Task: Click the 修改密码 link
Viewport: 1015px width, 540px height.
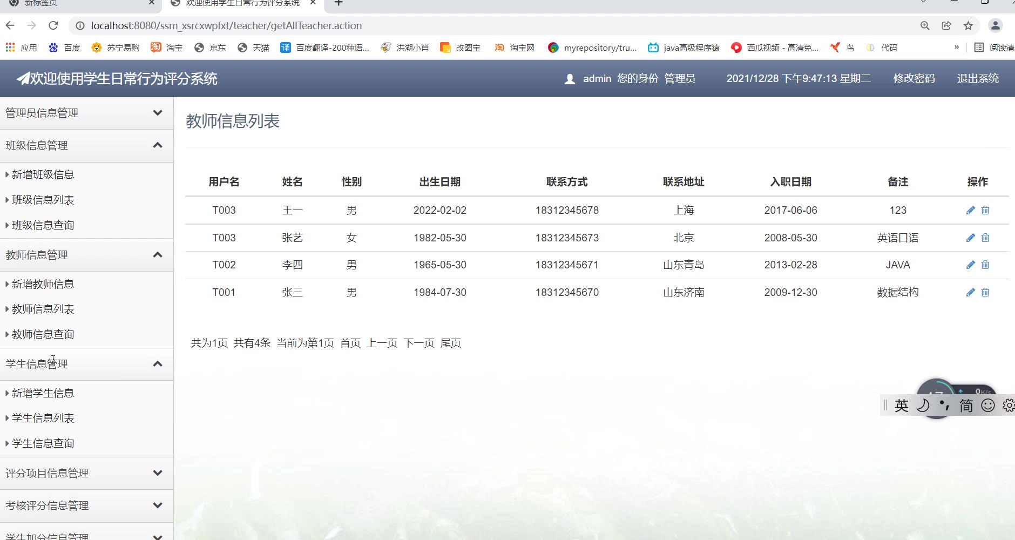Action: point(914,78)
